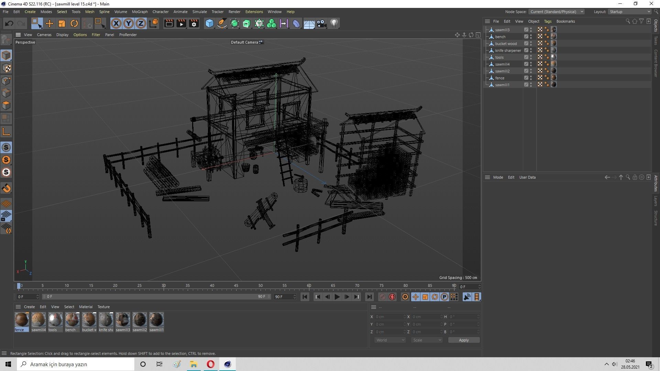Click the Windows search box

pyautogui.click(x=76, y=364)
